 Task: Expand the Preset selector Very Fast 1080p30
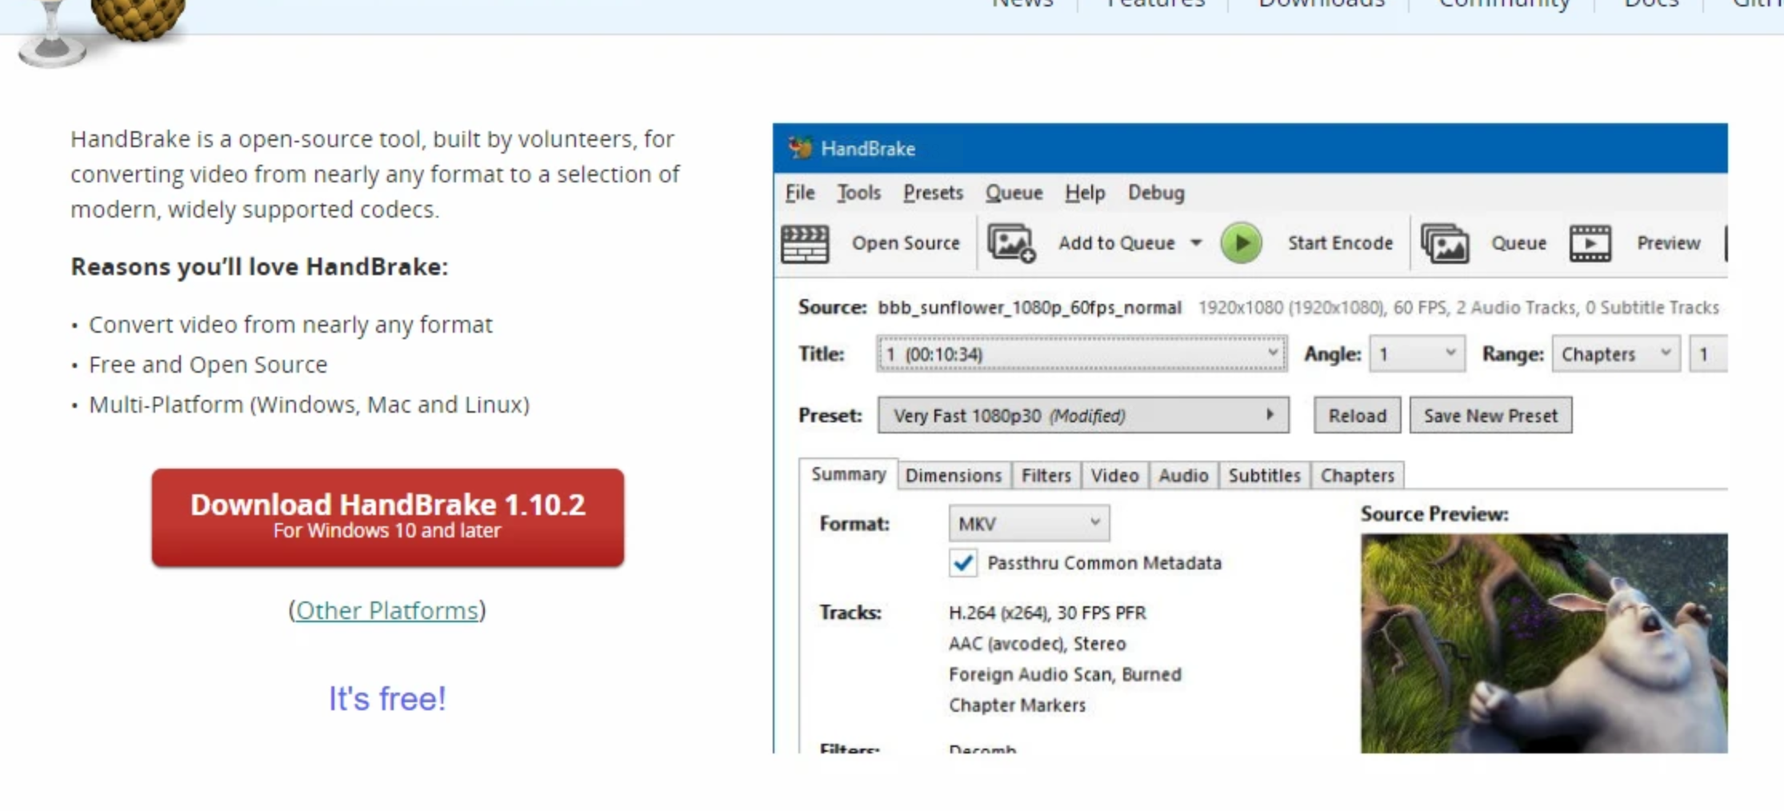pos(1083,415)
